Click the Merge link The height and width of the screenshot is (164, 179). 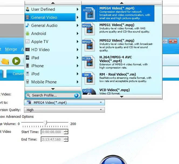point(11,49)
